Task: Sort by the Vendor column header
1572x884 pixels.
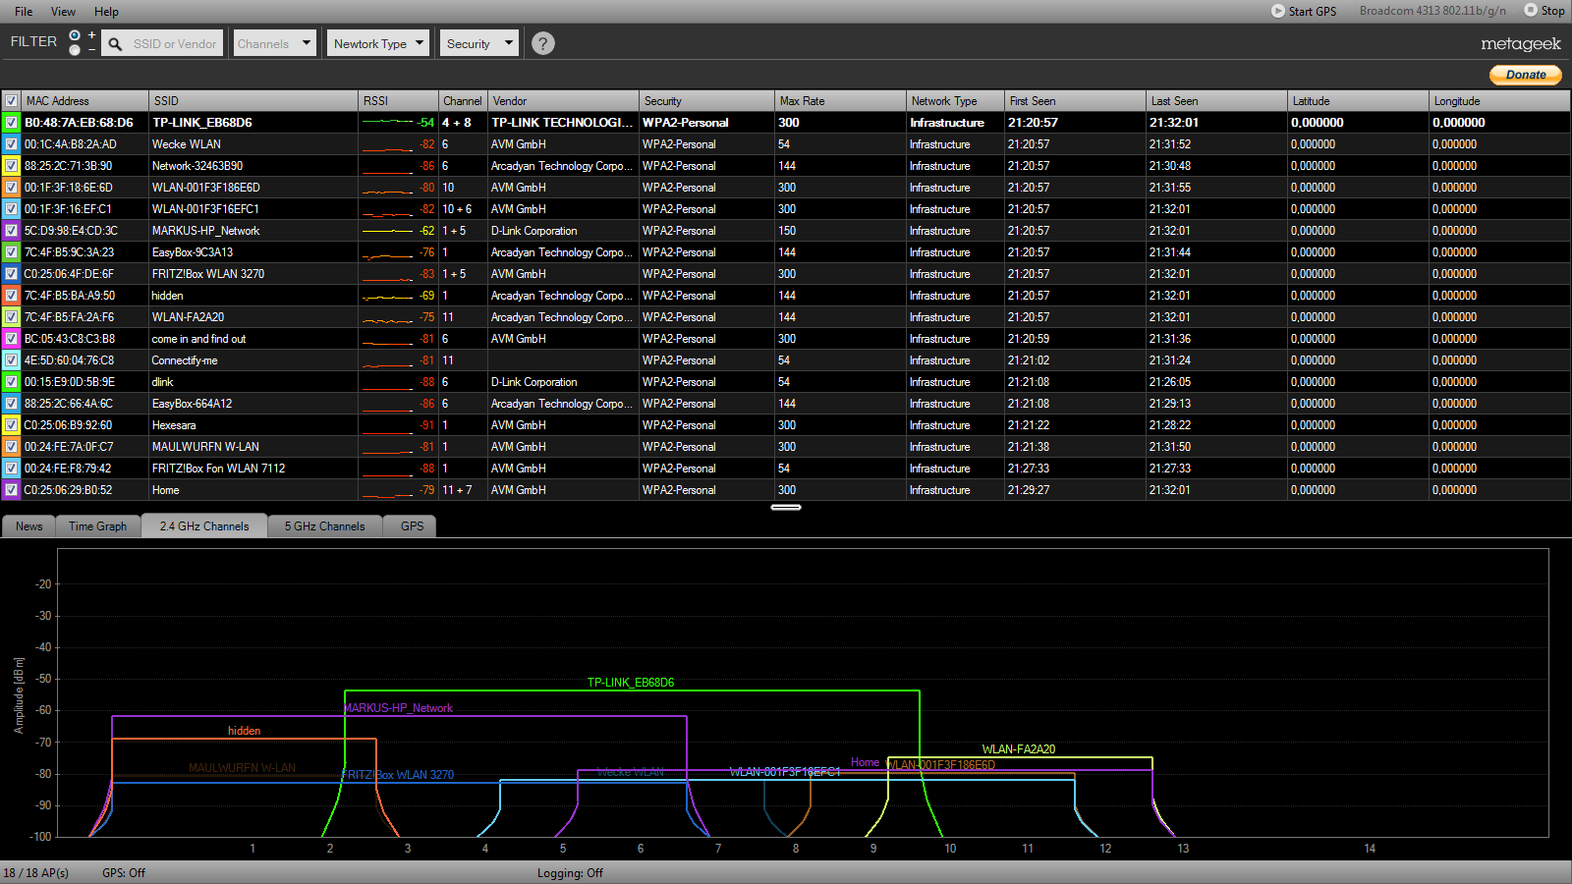Action: tap(564, 101)
